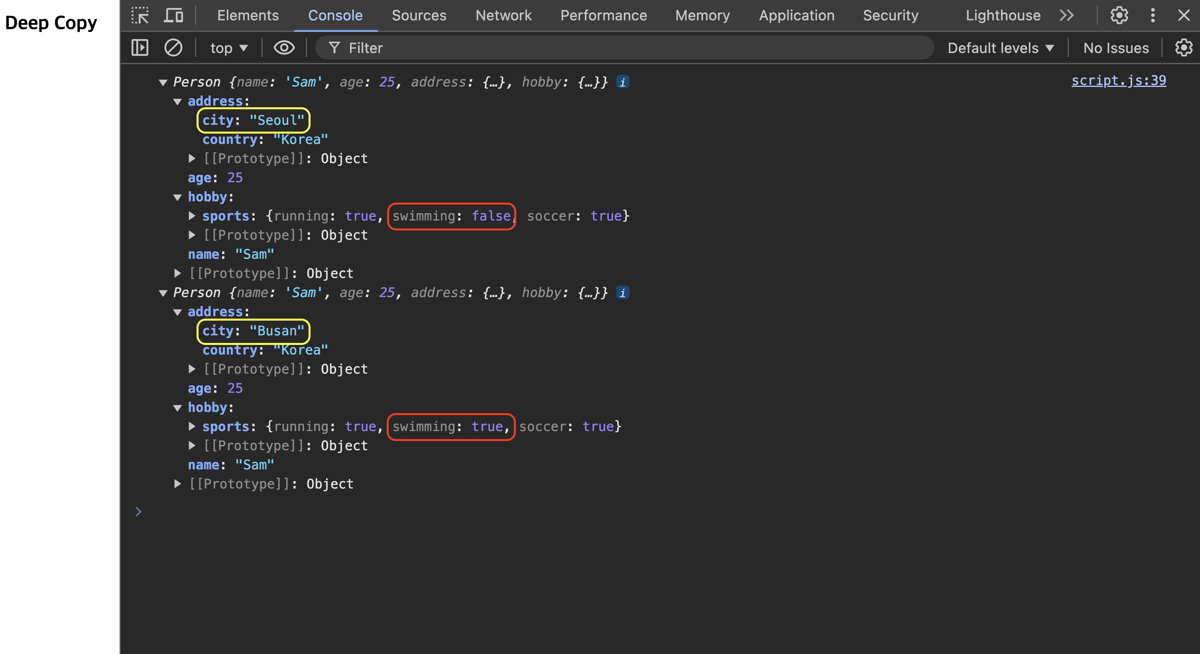Open the Default levels dropdown
The image size is (1200, 654).
(x=1000, y=47)
